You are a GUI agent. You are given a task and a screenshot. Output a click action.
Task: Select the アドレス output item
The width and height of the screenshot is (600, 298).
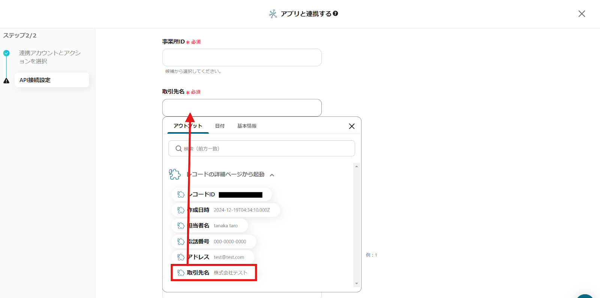(x=213, y=257)
